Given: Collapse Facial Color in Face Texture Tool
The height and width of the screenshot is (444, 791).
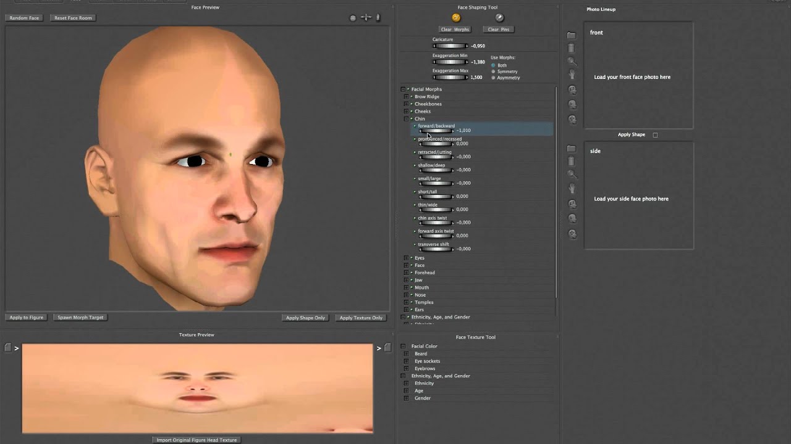Looking at the screenshot, I should (x=403, y=347).
